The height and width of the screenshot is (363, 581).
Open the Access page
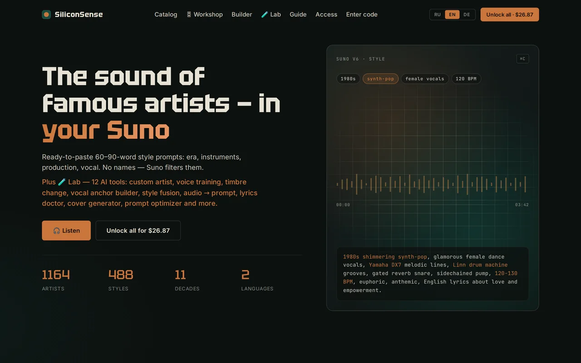pyautogui.click(x=326, y=15)
